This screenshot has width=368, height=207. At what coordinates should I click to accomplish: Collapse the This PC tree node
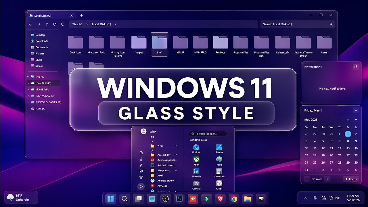(x=28, y=77)
